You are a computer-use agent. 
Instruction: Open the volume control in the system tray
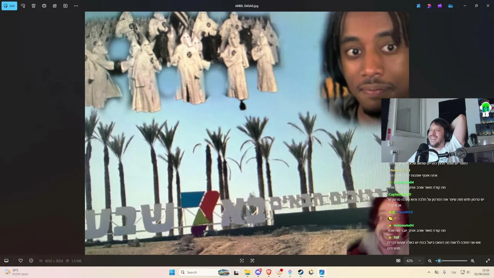click(x=469, y=272)
